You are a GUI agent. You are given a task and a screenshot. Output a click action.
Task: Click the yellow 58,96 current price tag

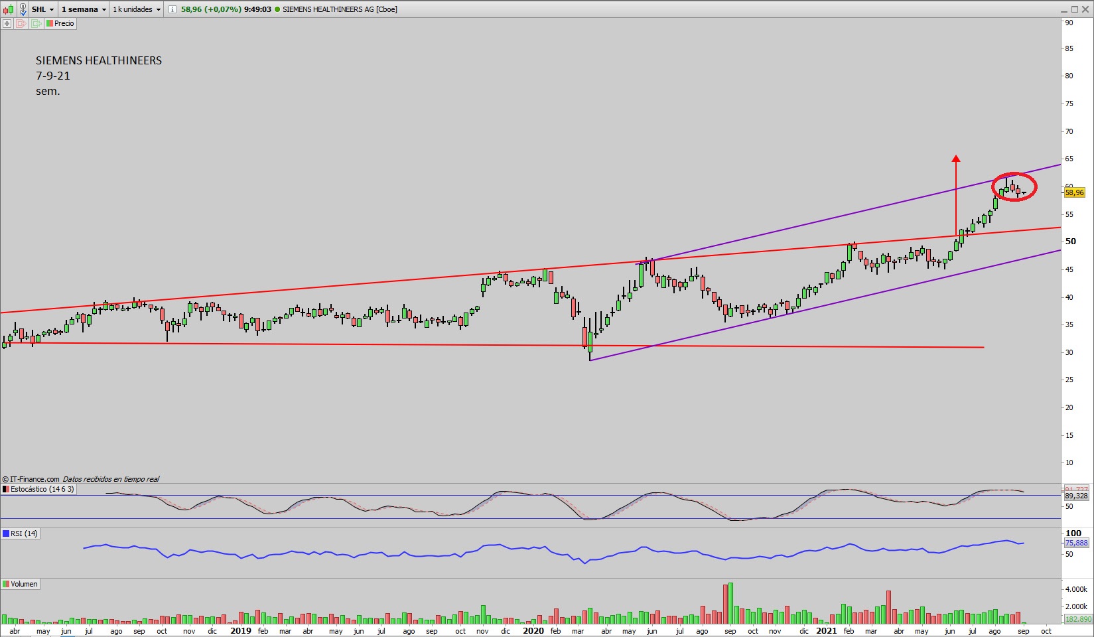click(1075, 192)
